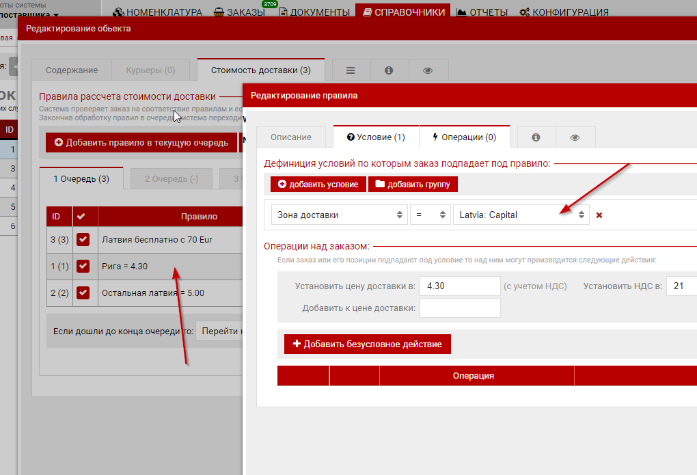Open the Отчеты section in top menu
This screenshot has width=697, height=475.
tap(482, 12)
